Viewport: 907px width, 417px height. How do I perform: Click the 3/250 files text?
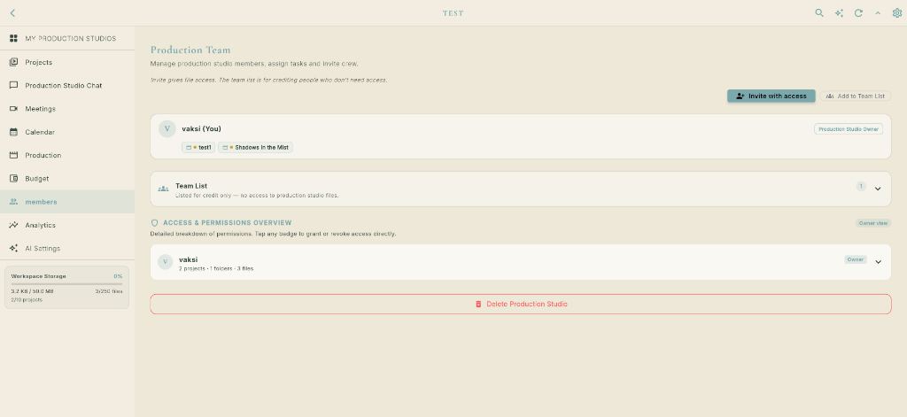tap(109, 291)
